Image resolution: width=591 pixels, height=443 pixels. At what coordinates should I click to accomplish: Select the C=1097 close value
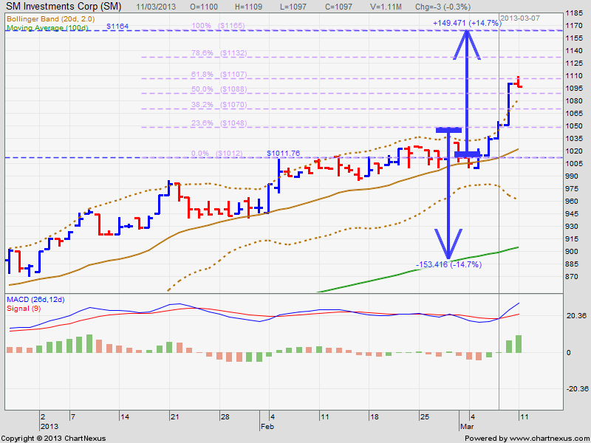[x=338, y=7]
